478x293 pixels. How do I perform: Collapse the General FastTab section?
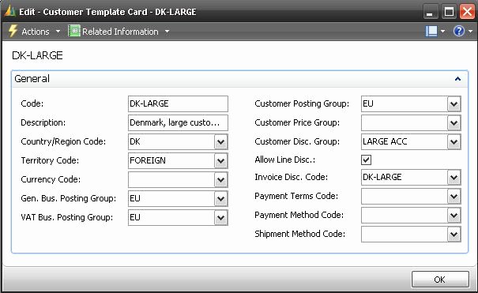tap(457, 79)
